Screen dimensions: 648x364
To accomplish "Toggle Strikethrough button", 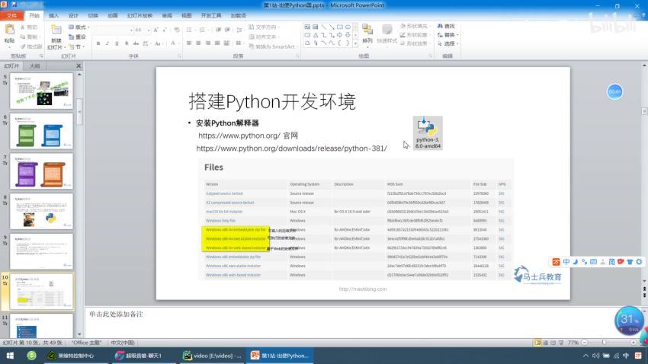I will pos(136,43).
